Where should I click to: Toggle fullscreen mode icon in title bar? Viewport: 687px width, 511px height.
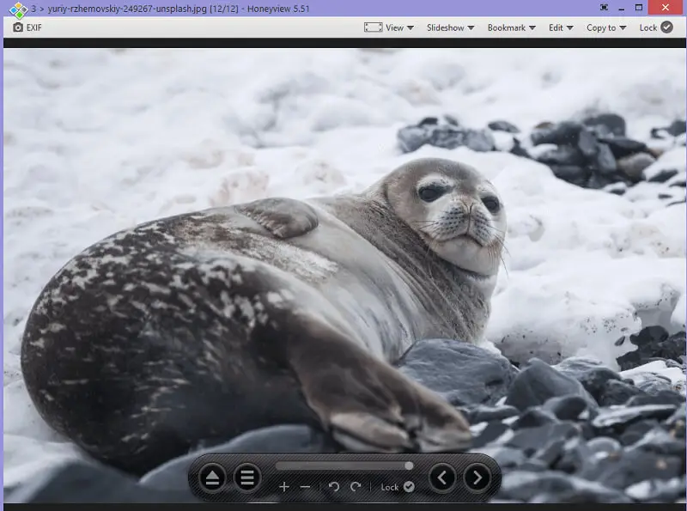[x=605, y=8]
